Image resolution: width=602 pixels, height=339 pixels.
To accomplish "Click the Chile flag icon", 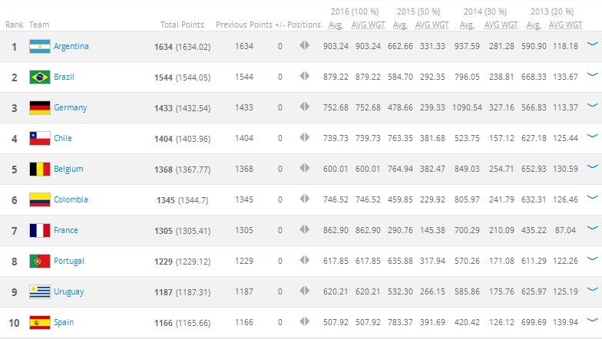I will pyautogui.click(x=40, y=138).
